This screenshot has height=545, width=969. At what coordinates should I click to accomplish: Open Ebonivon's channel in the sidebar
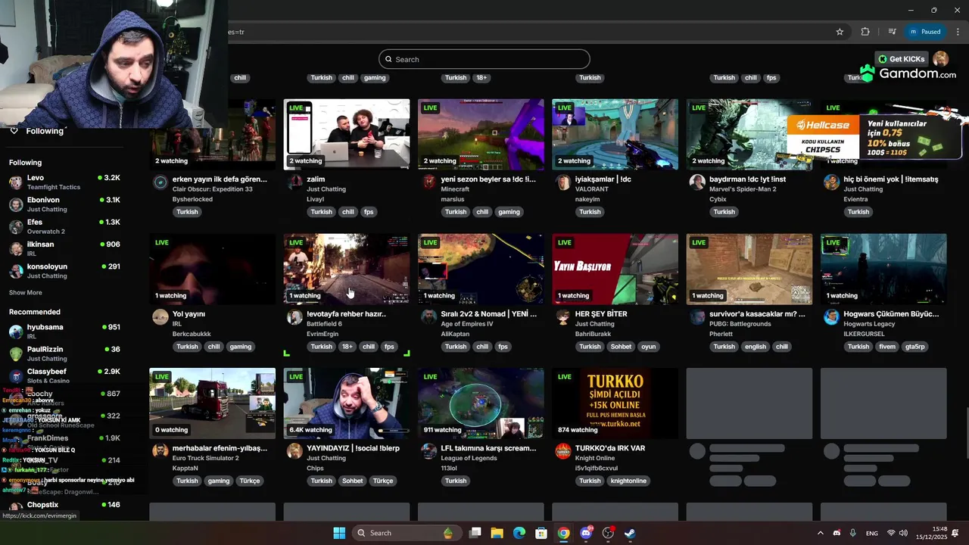(64, 204)
